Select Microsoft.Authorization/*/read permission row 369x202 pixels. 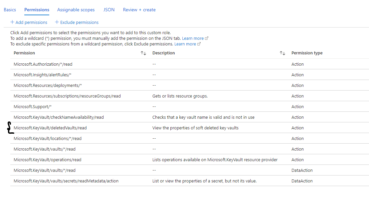tap(189, 64)
